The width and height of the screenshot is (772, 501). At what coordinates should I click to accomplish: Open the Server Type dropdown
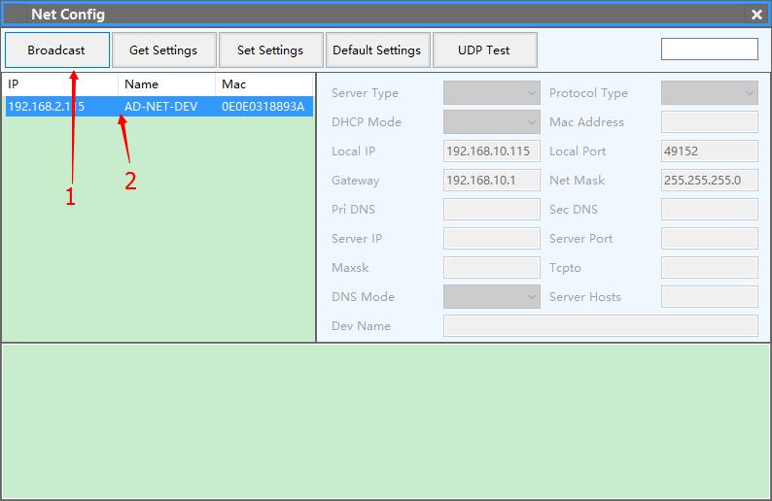[x=491, y=93]
